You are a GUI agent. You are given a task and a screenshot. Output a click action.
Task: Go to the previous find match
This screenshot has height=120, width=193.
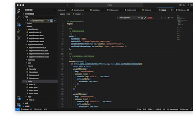point(162,18)
